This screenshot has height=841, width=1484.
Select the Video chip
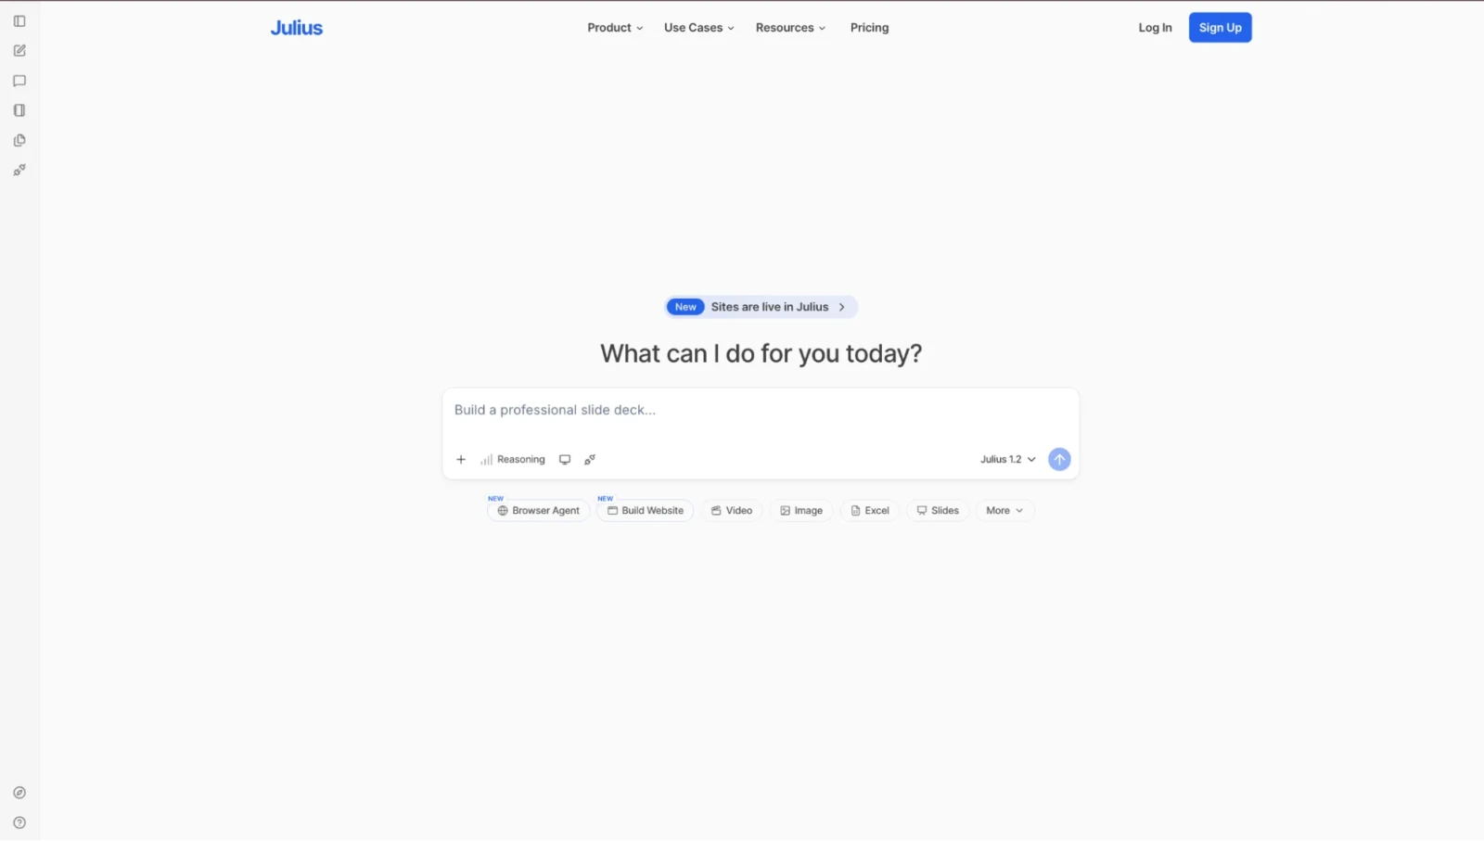[732, 511]
